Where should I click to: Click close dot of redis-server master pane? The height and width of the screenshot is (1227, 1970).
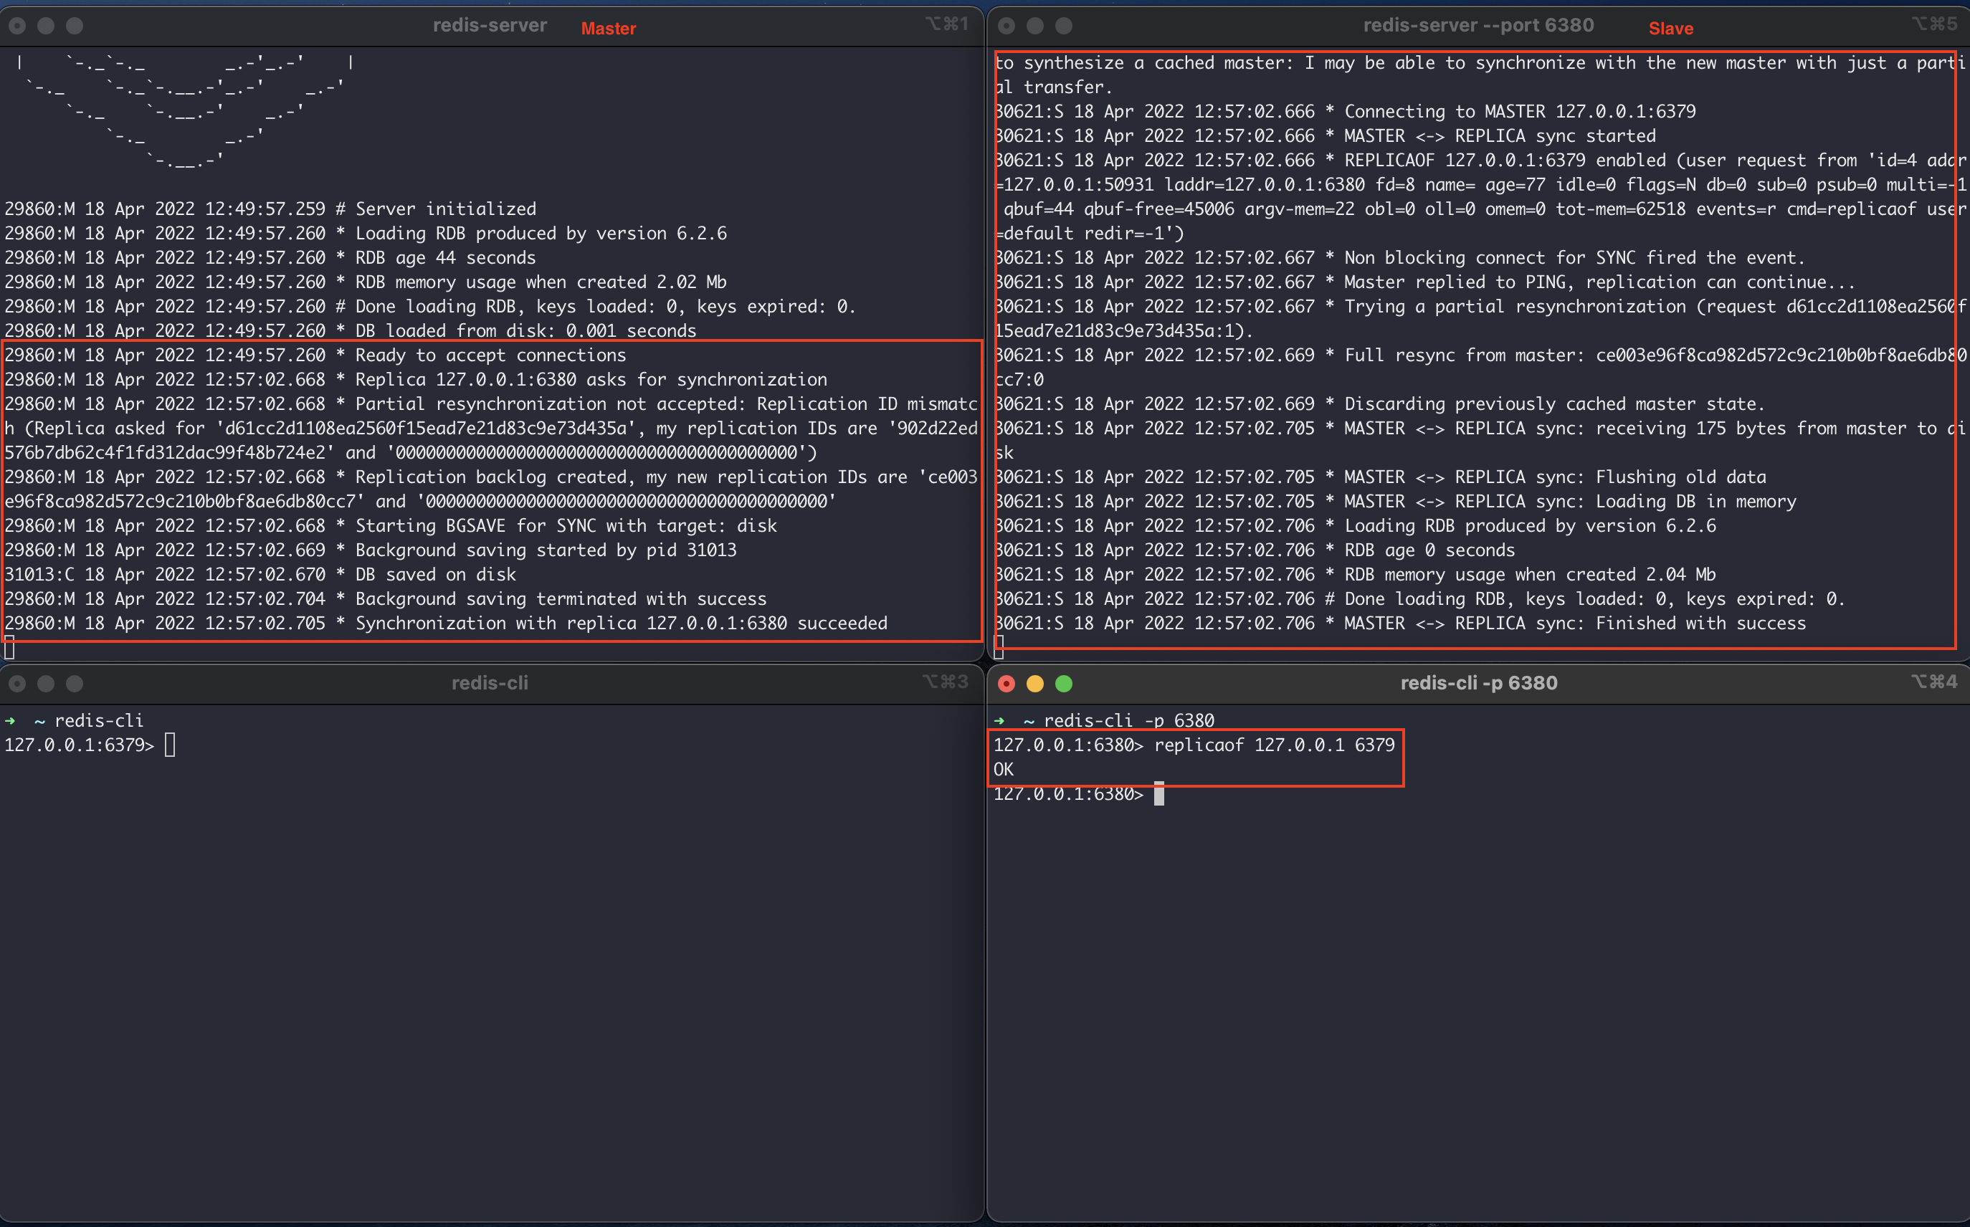pos(17,26)
